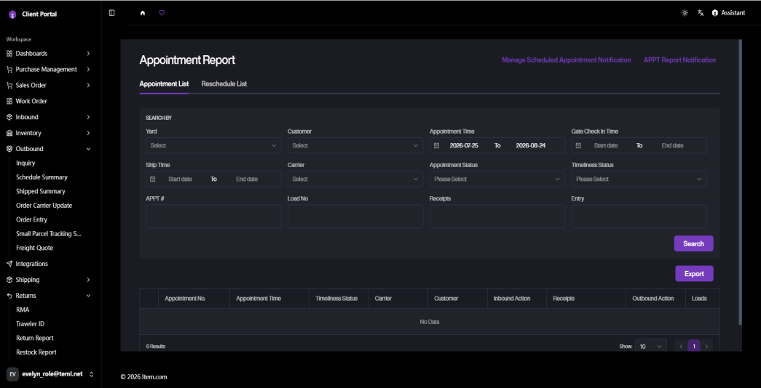Open the Yard select dropdown
Viewport: 761px width, 388px height.
click(213, 145)
